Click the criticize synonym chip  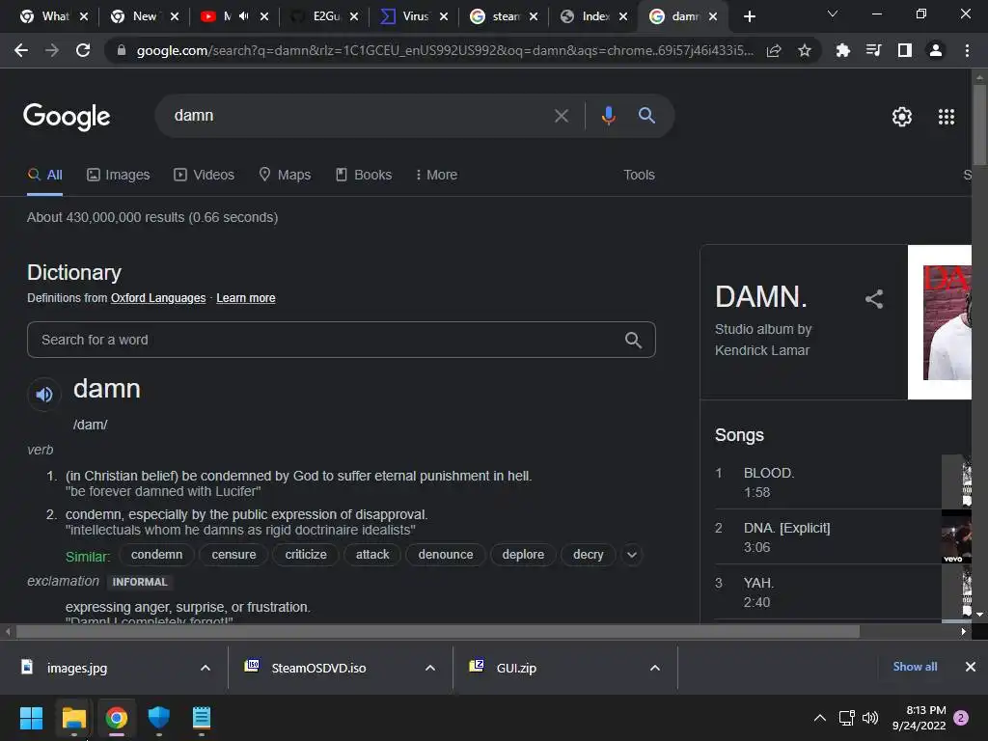coord(306,555)
